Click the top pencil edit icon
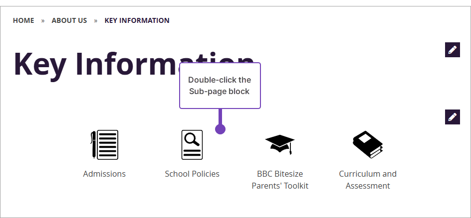Image resolution: width=471 pixels, height=218 pixels. (x=452, y=50)
